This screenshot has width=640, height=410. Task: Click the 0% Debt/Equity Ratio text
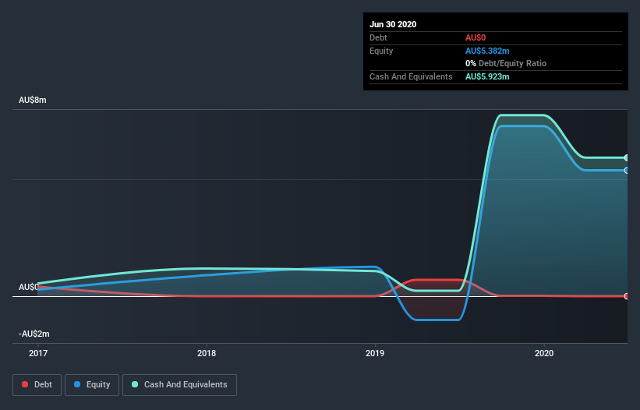coord(506,63)
